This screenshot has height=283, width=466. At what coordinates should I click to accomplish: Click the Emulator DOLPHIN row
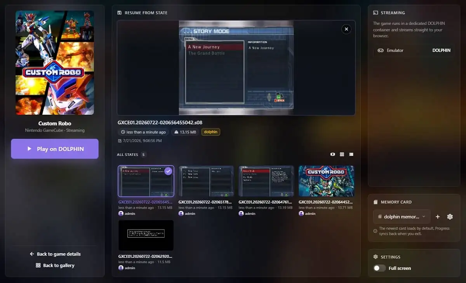tap(414, 50)
